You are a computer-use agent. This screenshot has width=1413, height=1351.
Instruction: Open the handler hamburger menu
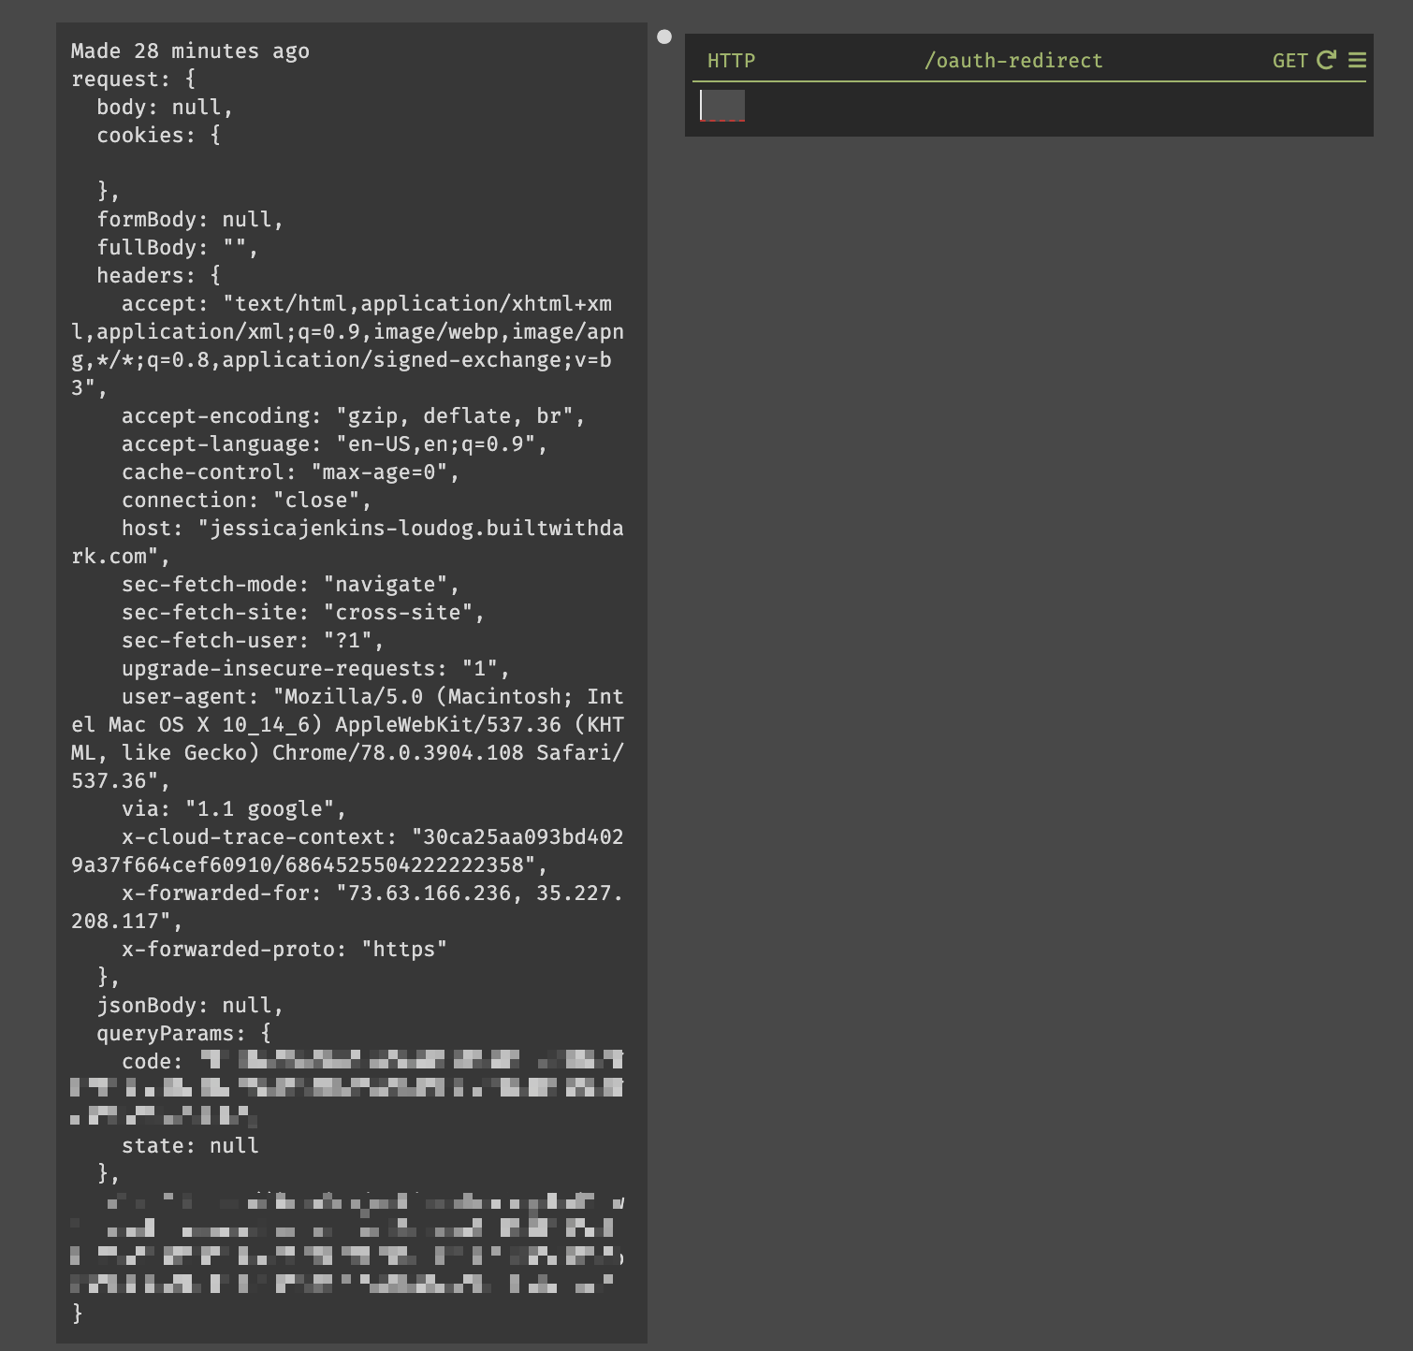(1357, 60)
